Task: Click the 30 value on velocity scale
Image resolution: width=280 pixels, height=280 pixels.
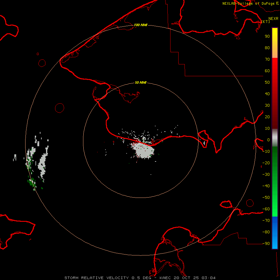Action: pos(267,105)
